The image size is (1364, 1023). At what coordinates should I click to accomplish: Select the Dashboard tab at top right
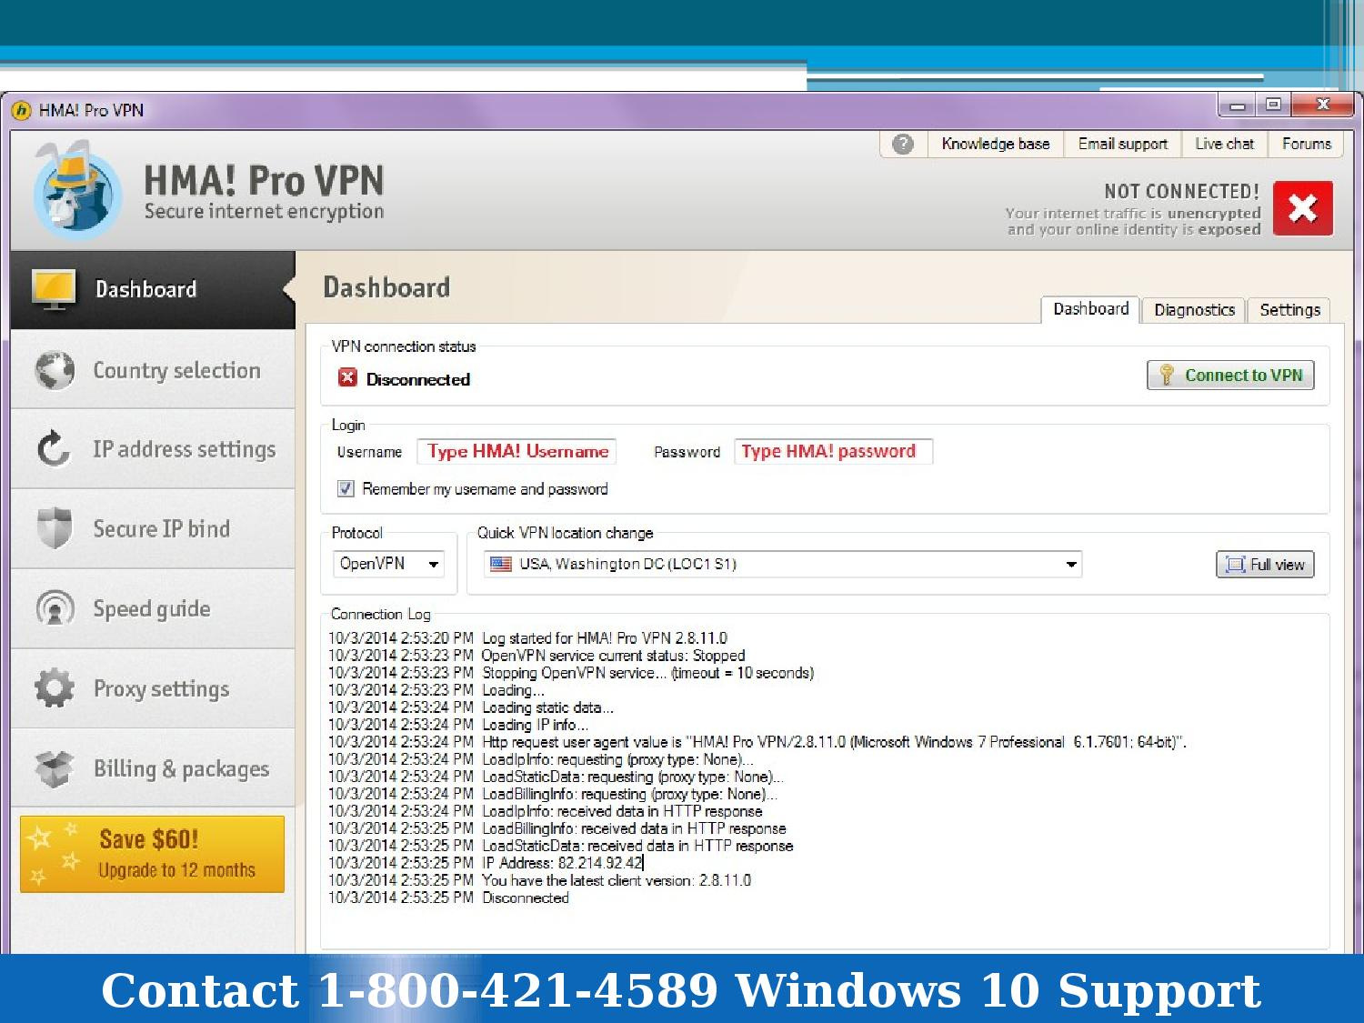[1090, 309]
